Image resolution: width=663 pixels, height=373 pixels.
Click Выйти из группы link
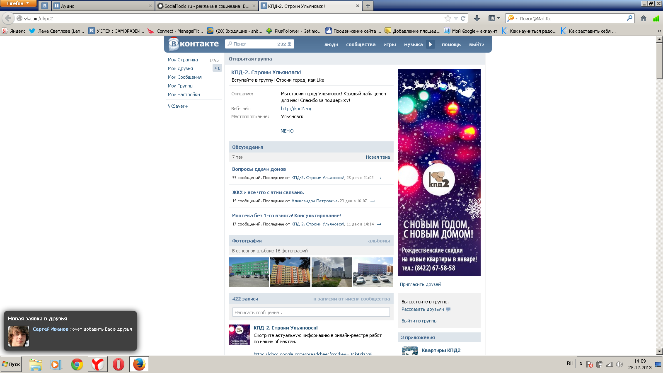[419, 321]
